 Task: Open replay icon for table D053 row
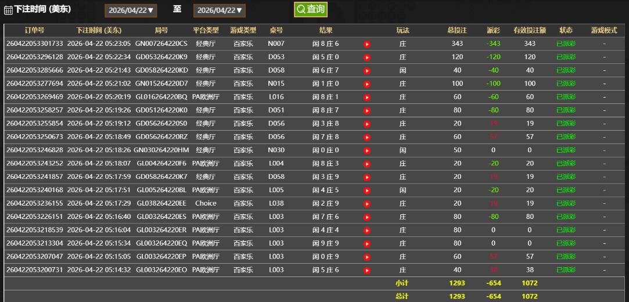[x=367, y=57]
